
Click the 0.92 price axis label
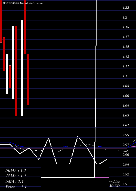(x=126, y=174)
